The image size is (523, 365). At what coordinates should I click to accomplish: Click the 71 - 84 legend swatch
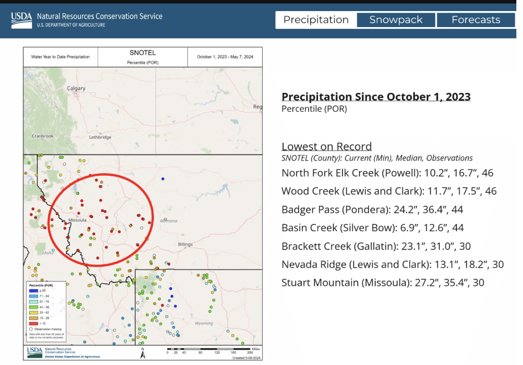pos(33,296)
